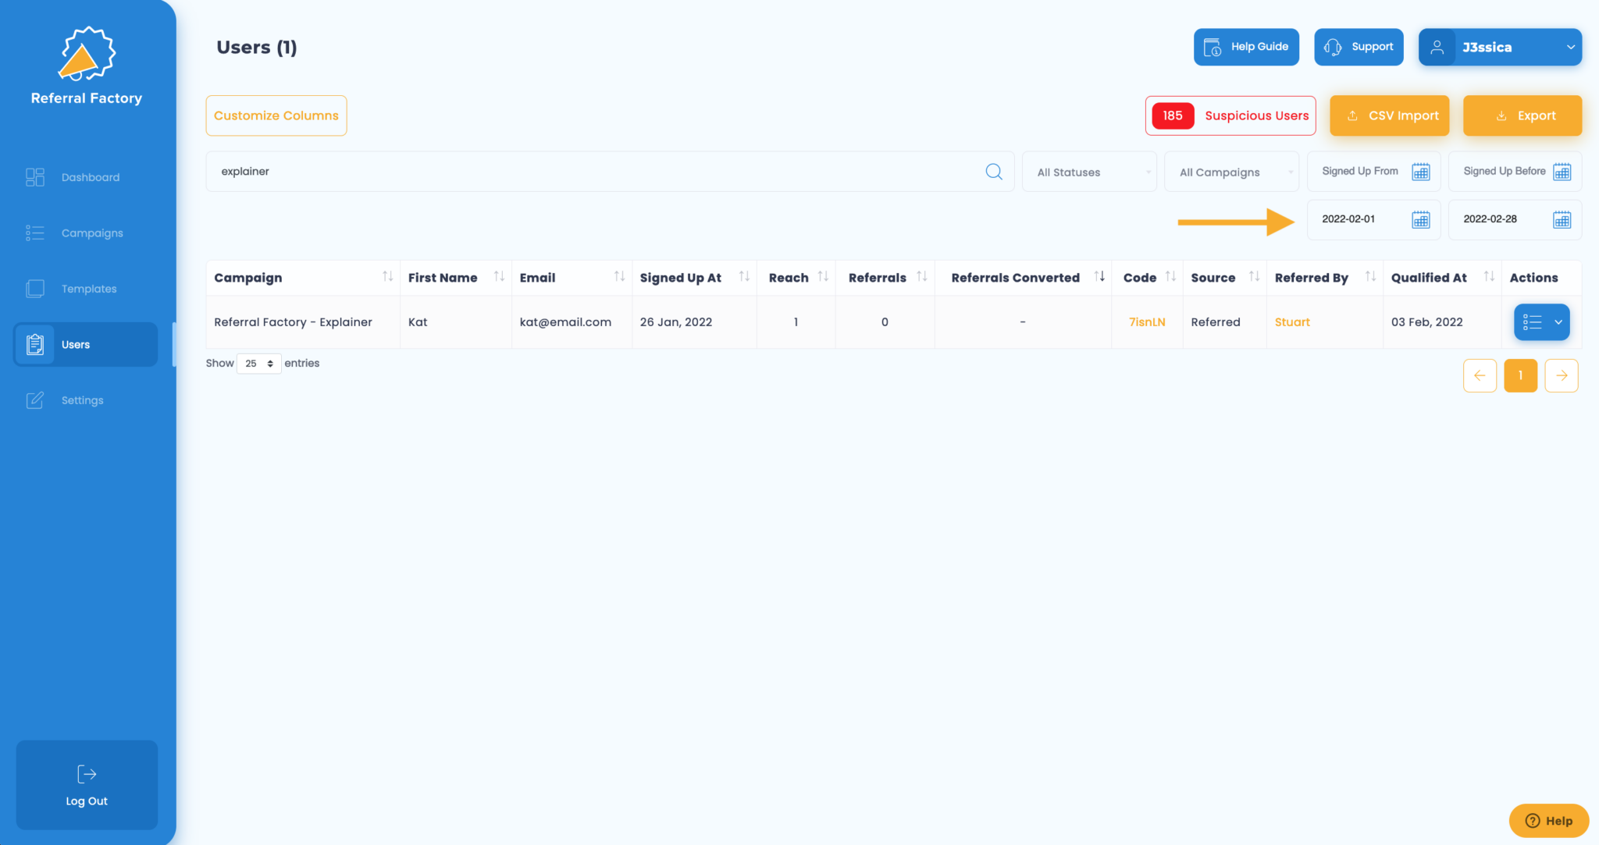Log out using the sidebar button
The width and height of the screenshot is (1599, 845).
point(87,785)
